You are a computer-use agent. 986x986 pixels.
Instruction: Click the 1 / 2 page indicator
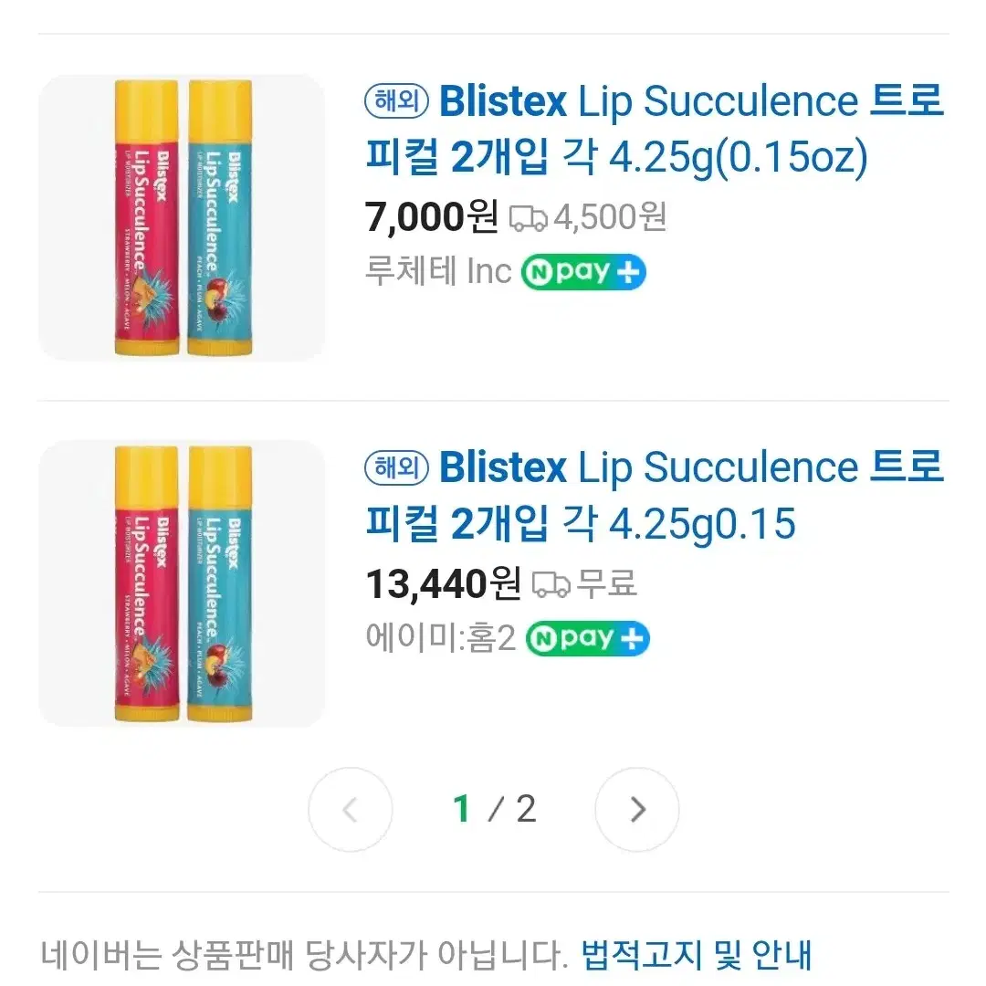click(x=494, y=809)
